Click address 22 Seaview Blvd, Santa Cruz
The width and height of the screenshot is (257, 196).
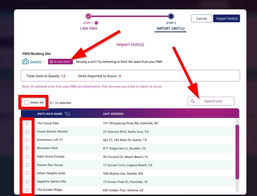click(x=126, y=132)
